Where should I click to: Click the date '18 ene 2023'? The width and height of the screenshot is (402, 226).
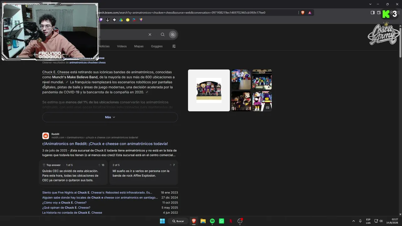(x=169, y=192)
